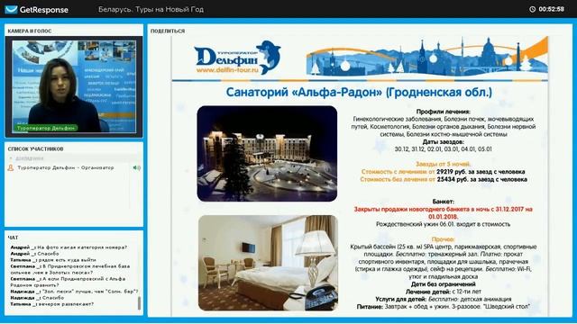The width and height of the screenshot is (577, 324).
Task: Click the Банкет heading
Action: (x=444, y=202)
